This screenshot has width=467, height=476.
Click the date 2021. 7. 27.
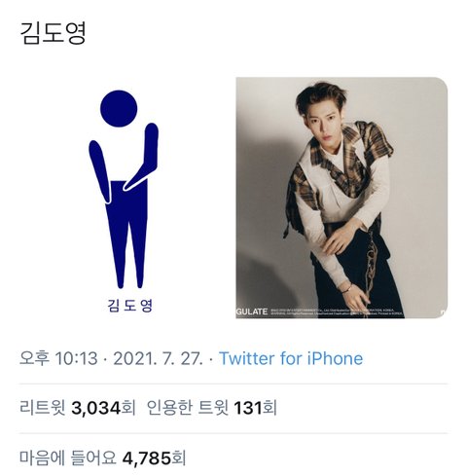coord(158,358)
